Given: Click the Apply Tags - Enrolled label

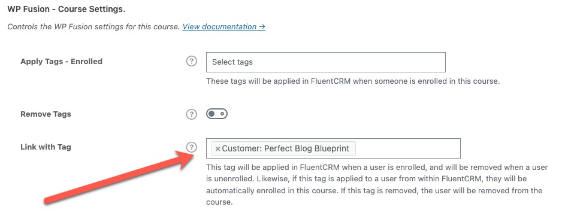Looking at the screenshot, I should tap(61, 62).
